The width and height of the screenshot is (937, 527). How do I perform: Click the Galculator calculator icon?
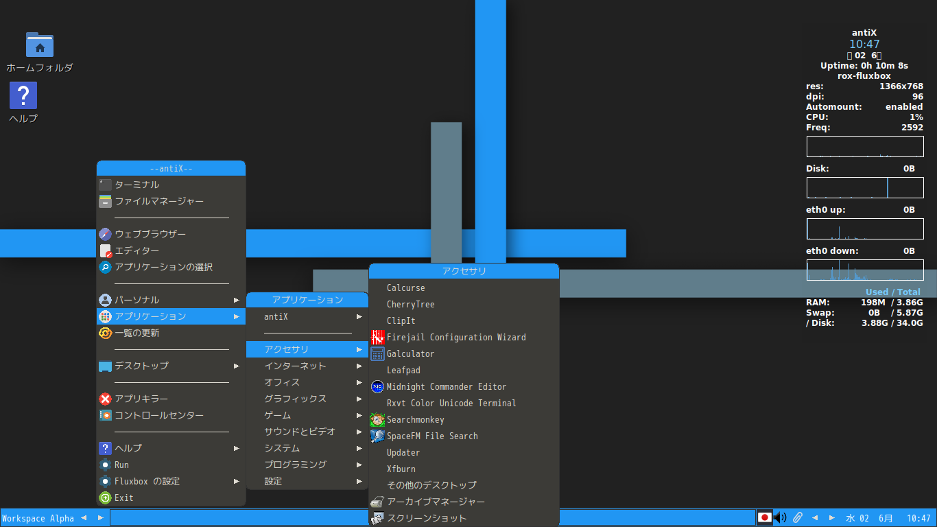coord(377,353)
